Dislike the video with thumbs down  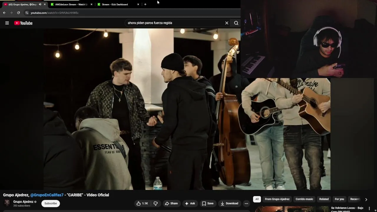point(156,203)
